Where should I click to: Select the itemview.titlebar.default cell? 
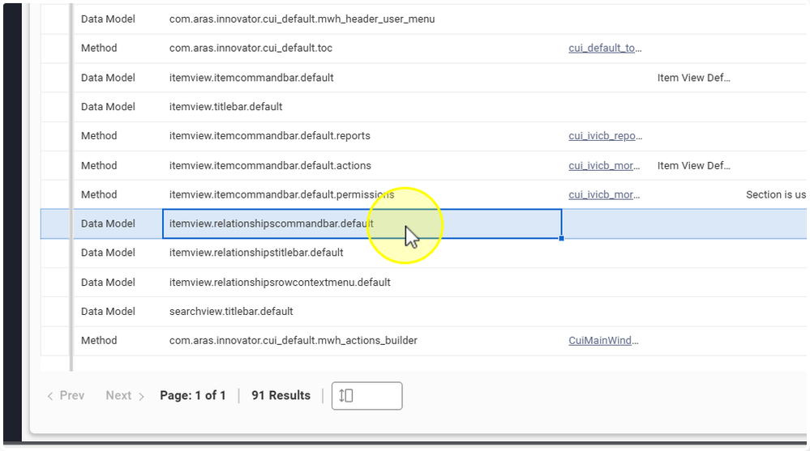[x=225, y=107]
